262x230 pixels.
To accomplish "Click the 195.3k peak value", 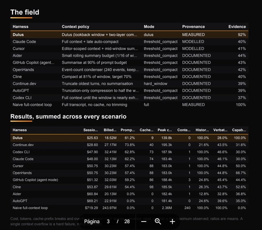I will [x=167, y=145].
